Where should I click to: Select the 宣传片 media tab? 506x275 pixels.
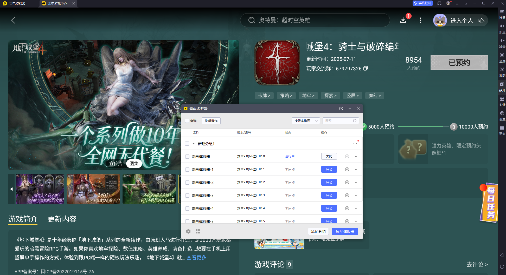116,164
